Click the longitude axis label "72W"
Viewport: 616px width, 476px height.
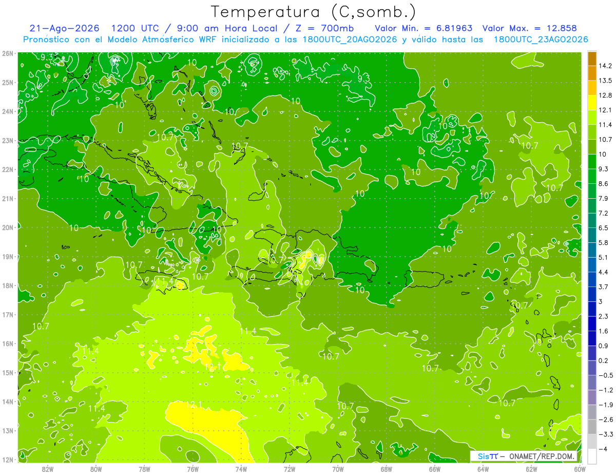[290, 469]
